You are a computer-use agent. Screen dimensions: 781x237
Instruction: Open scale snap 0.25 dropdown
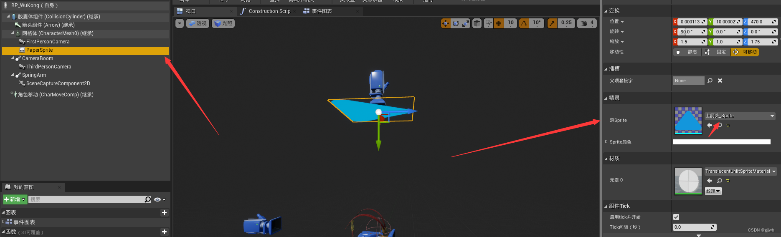click(x=566, y=23)
